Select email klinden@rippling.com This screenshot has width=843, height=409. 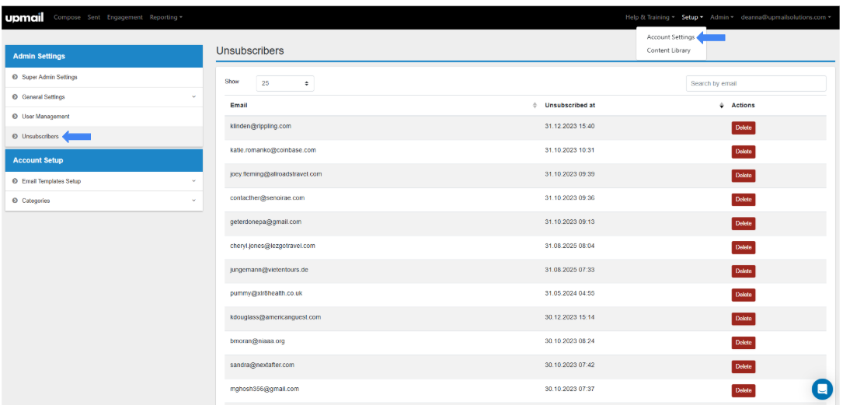[260, 126]
